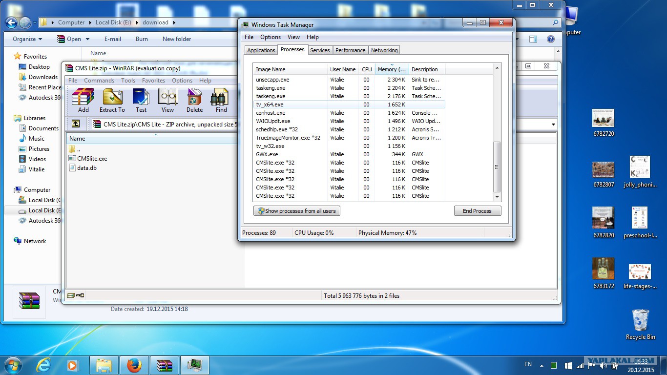The height and width of the screenshot is (375, 667).
Task: Expand the breadcrumb arrow after download
Action: [x=174, y=22]
